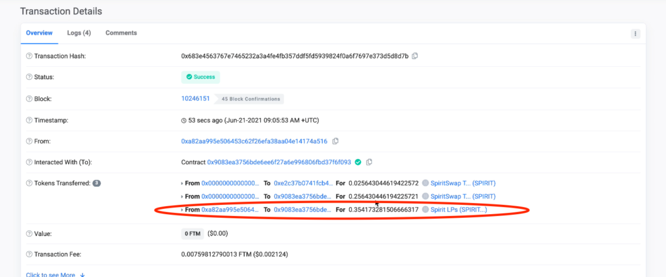Click the 0 FTM value badge
666x277 pixels.
coord(193,234)
